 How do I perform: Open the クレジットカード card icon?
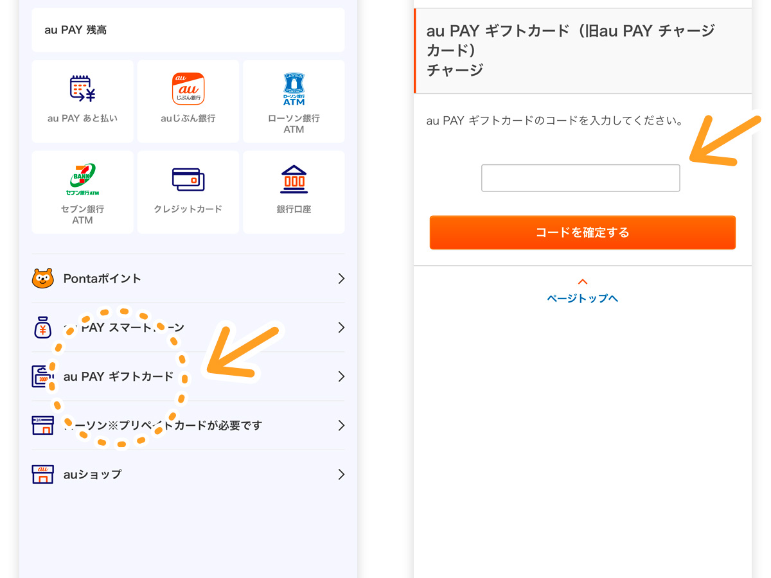pyautogui.click(x=188, y=179)
